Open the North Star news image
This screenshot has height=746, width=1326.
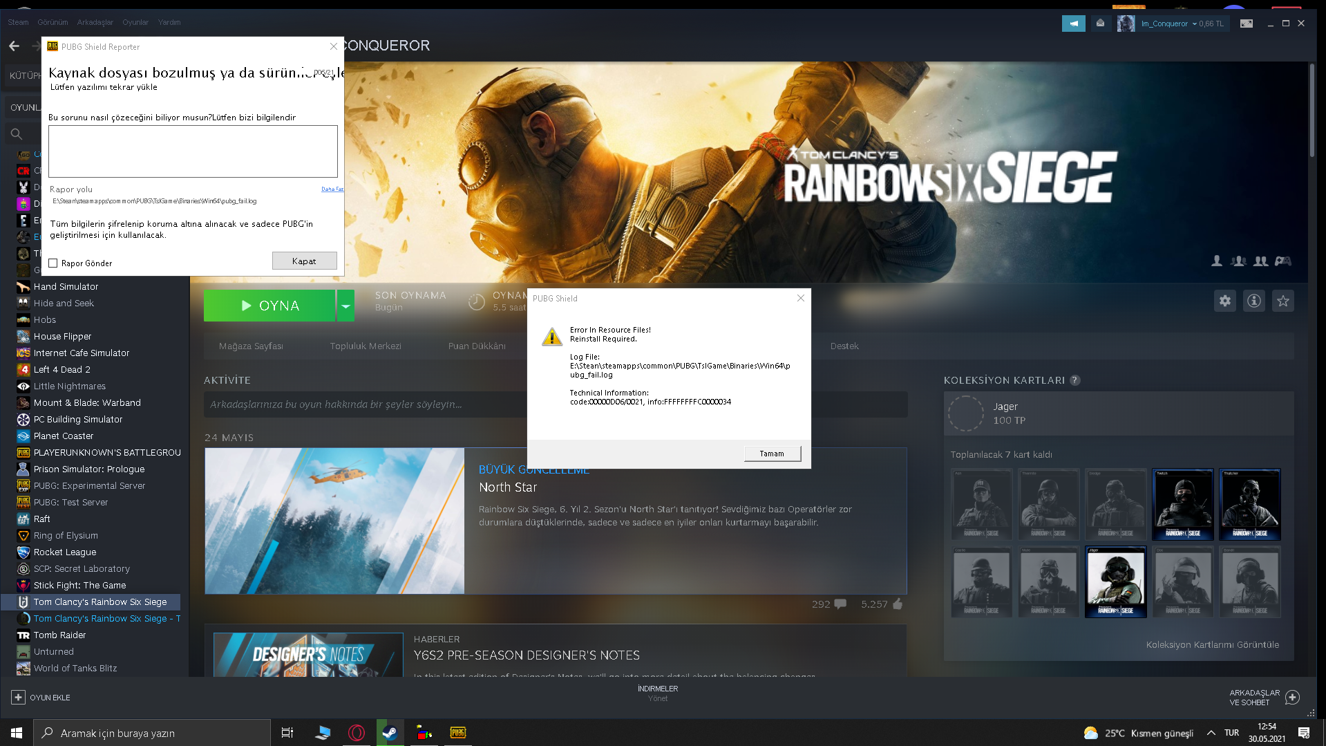click(334, 521)
